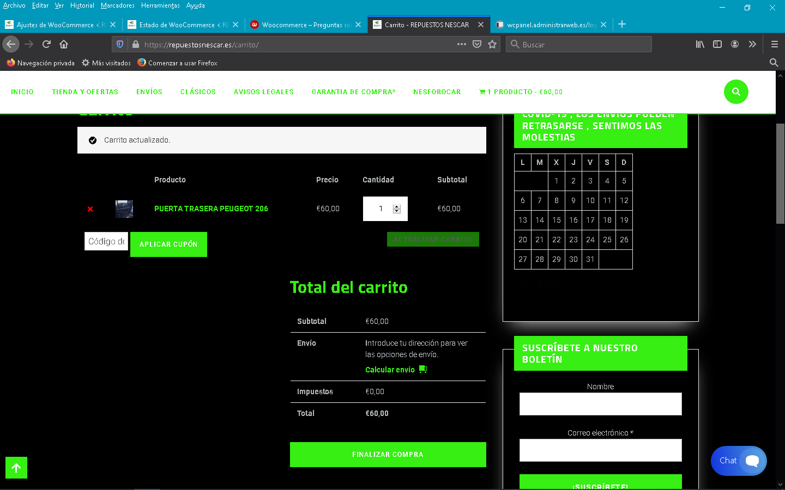Save page to Pocket icon
Viewport: 785px width, 490px height.
click(477, 44)
